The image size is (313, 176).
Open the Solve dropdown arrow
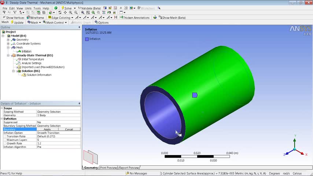[x=75, y=8]
